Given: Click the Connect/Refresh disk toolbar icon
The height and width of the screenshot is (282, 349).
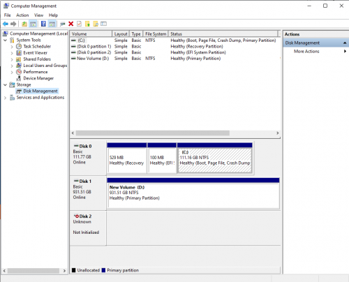Looking at the screenshot, I should tap(62, 24).
